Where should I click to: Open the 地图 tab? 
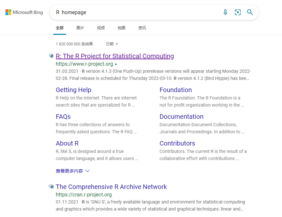click(122, 28)
